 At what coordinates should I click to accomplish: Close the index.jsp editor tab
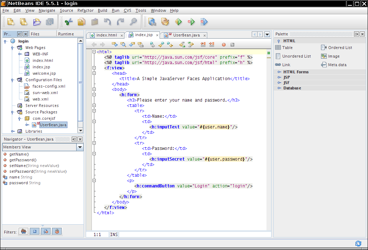coord(157,35)
